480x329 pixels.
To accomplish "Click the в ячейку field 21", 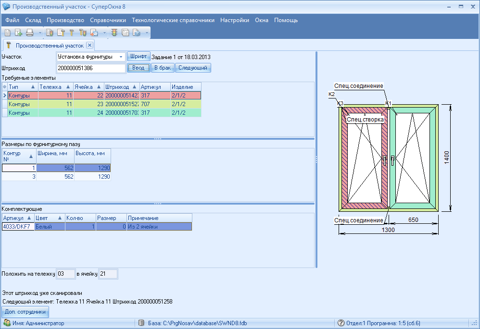I will 108,274.
